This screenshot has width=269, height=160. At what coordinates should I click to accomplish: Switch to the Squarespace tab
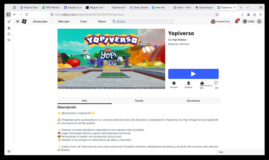point(204,7)
